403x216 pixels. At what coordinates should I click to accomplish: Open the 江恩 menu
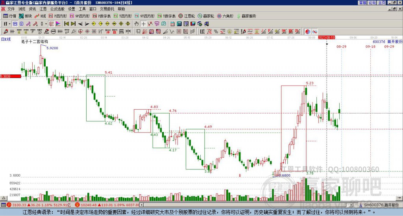click(43, 9)
